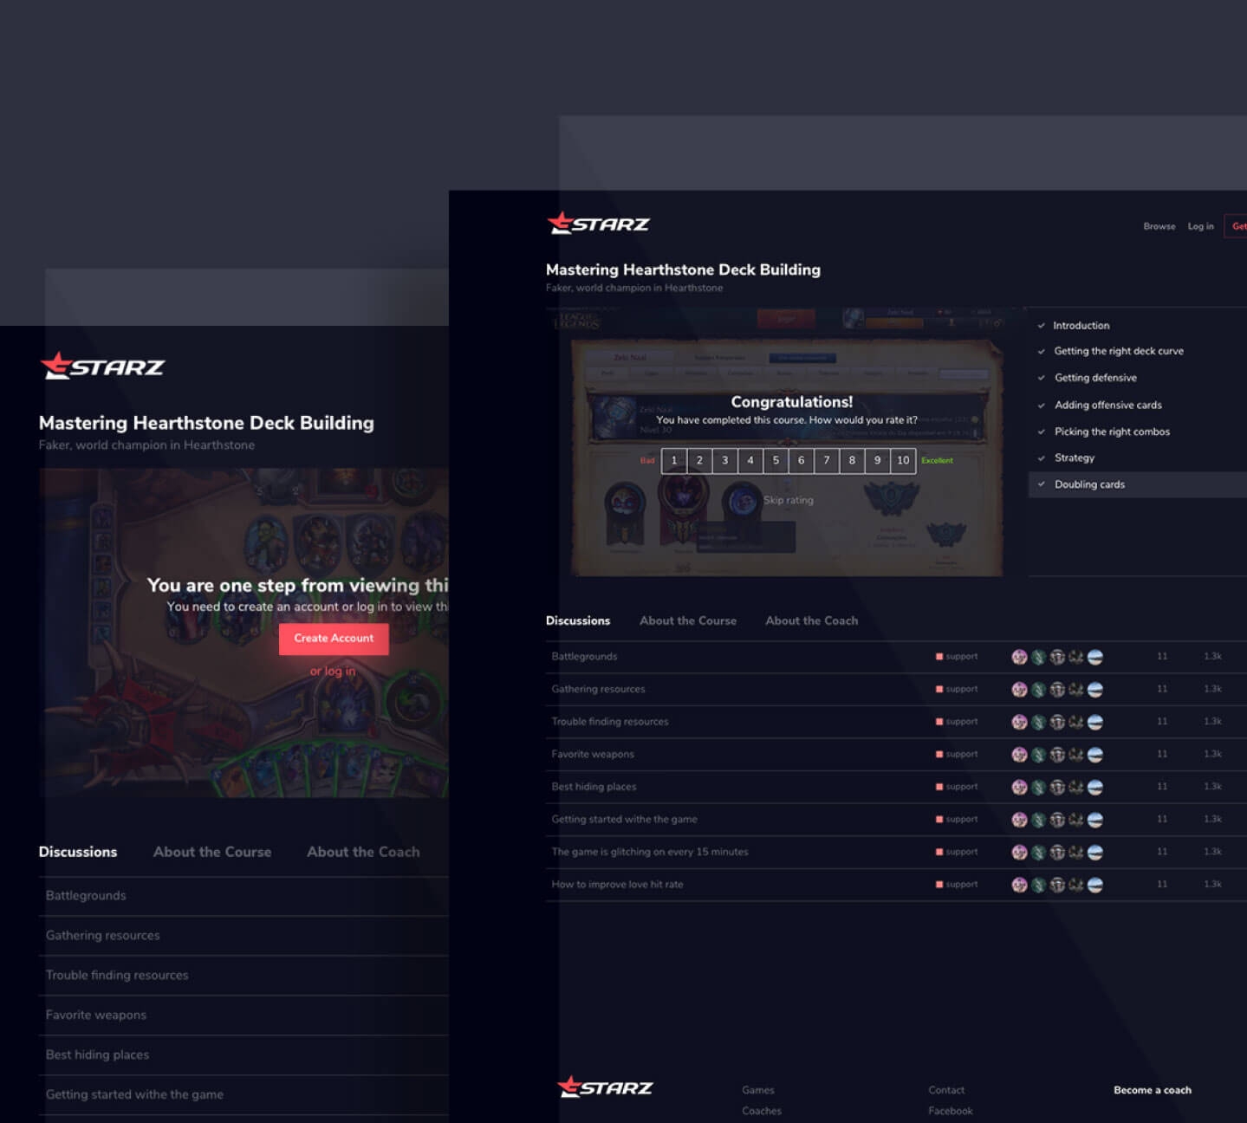Select the Discussions tab on the left page
This screenshot has width=1247, height=1123.
pyautogui.click(x=78, y=852)
